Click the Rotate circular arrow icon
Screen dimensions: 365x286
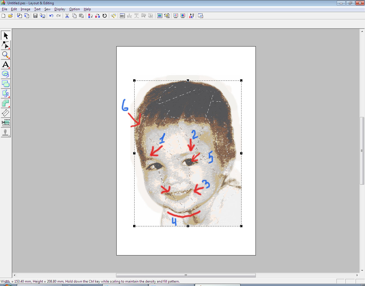pyautogui.click(x=105, y=16)
